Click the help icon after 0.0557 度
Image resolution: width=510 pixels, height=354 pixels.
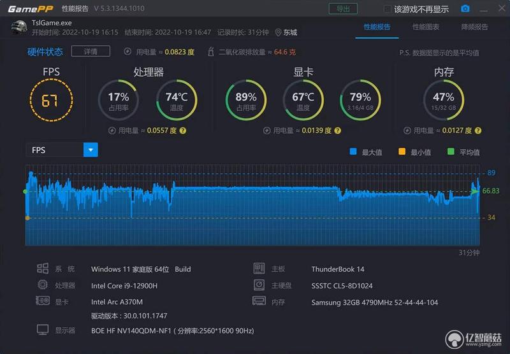tap(183, 131)
